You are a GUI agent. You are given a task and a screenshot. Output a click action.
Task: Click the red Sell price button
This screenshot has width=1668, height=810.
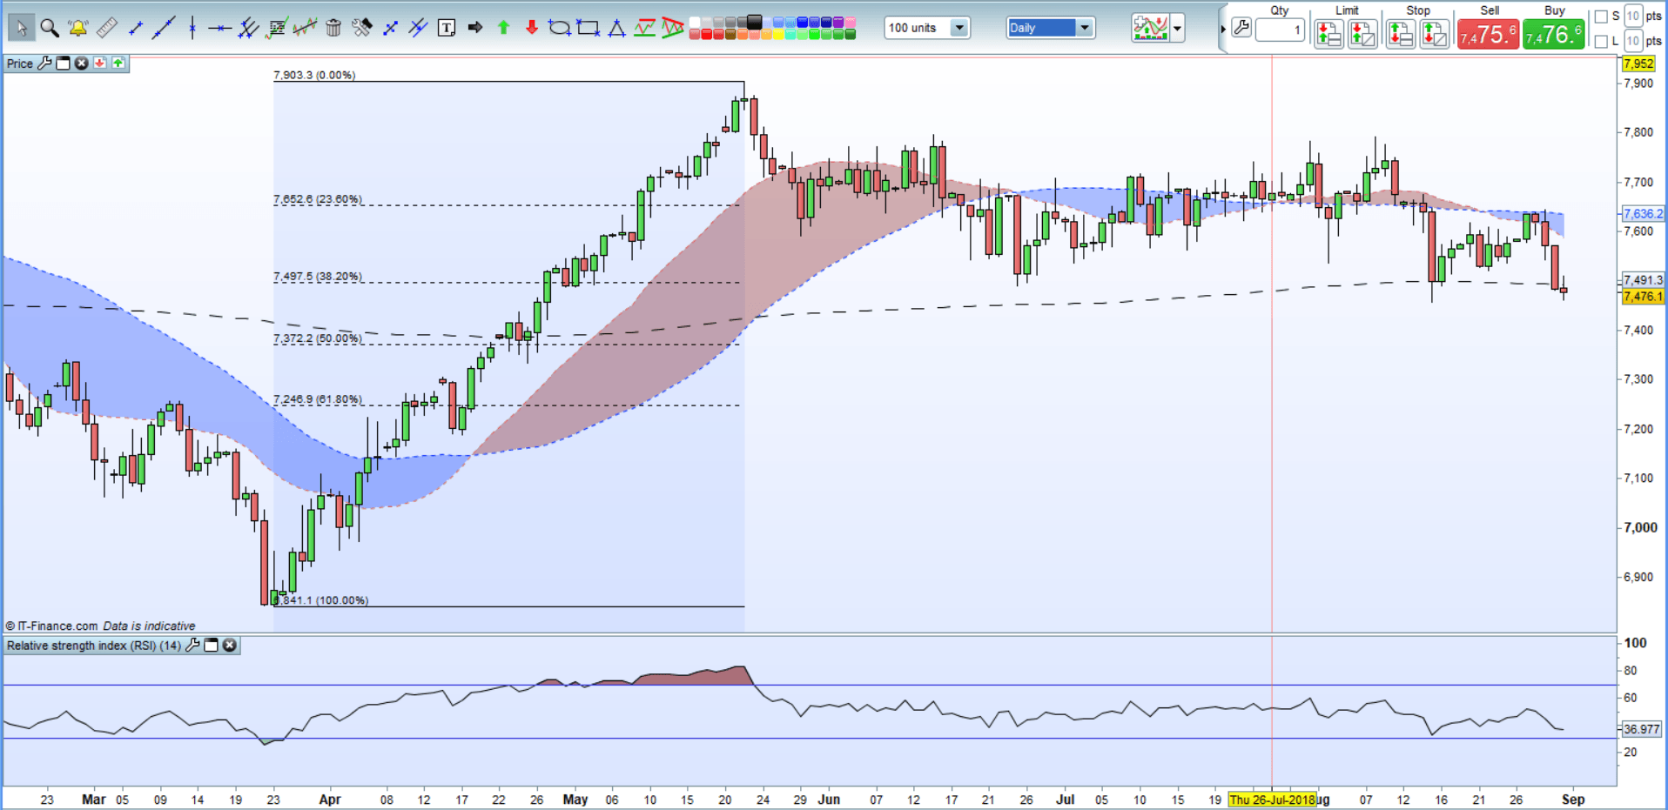pos(1488,34)
